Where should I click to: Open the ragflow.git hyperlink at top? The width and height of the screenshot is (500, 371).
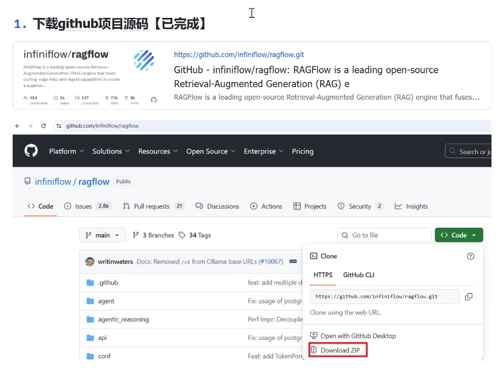point(239,55)
